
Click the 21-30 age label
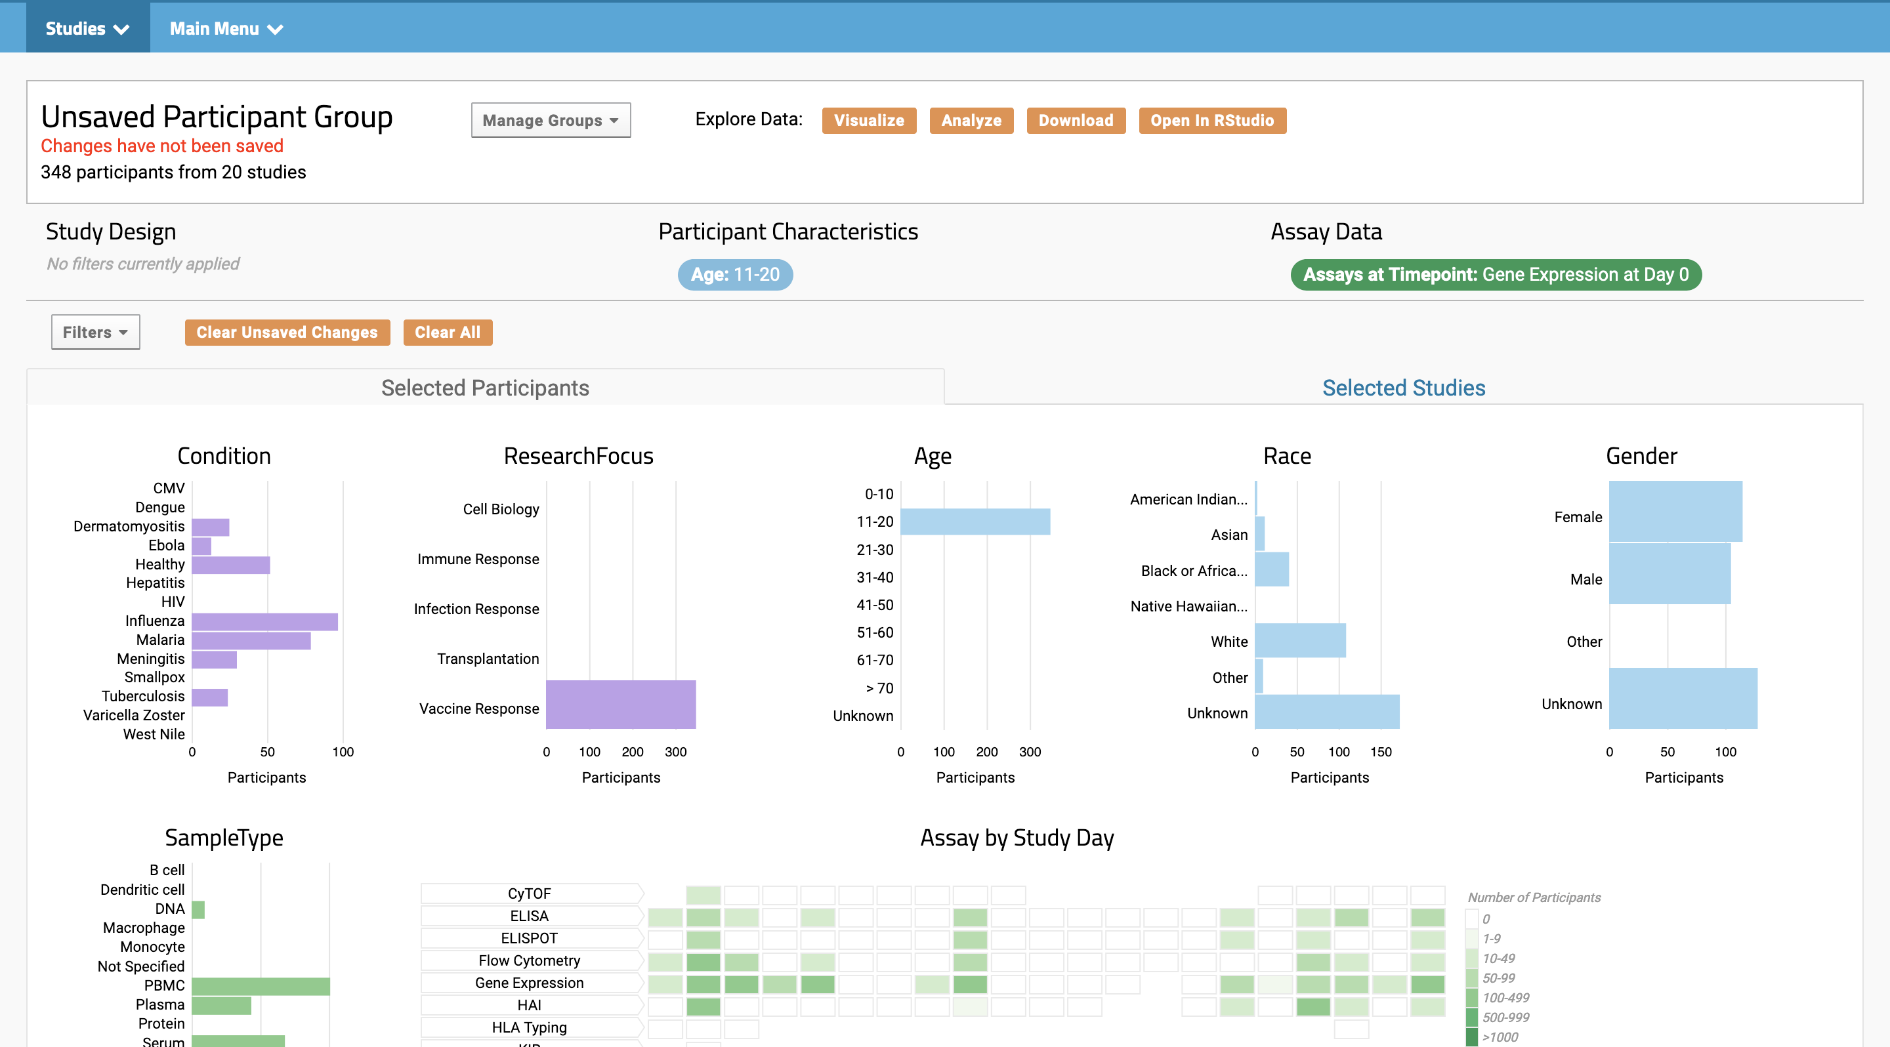[x=875, y=549]
